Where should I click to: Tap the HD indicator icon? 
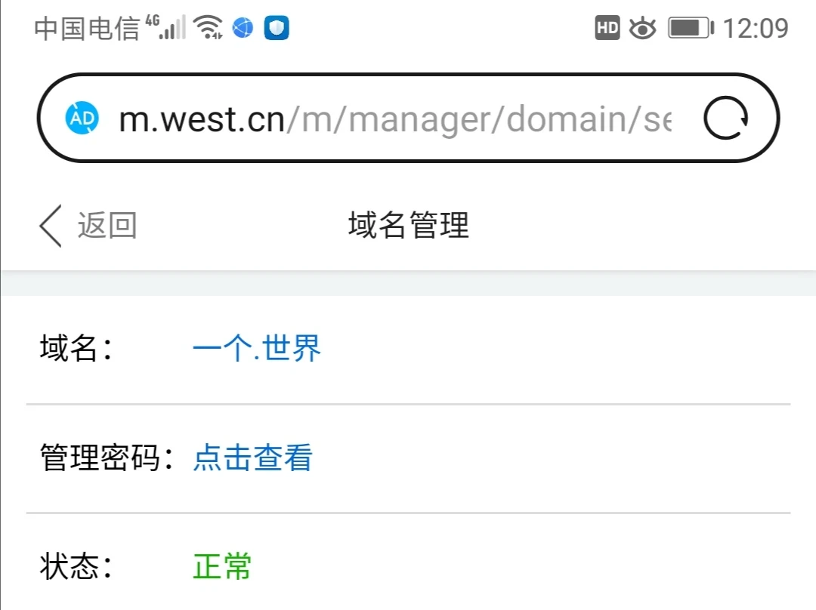(x=607, y=29)
